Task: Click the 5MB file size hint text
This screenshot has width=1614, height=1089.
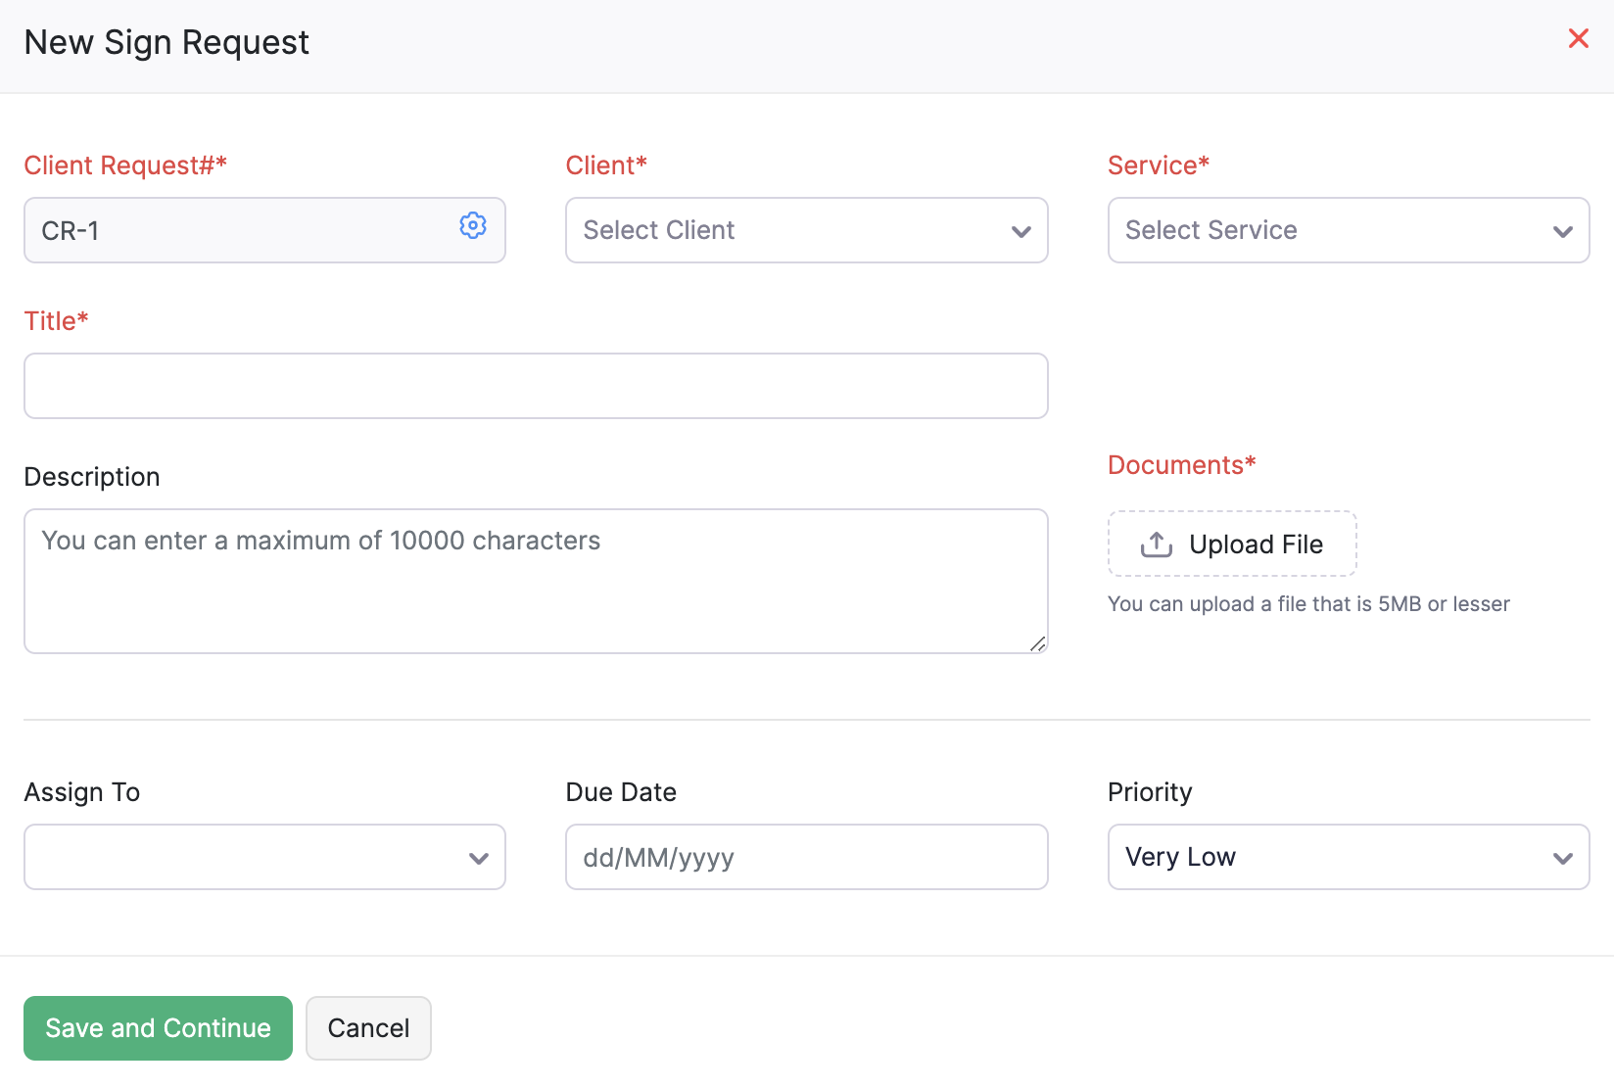Action: (x=1308, y=604)
